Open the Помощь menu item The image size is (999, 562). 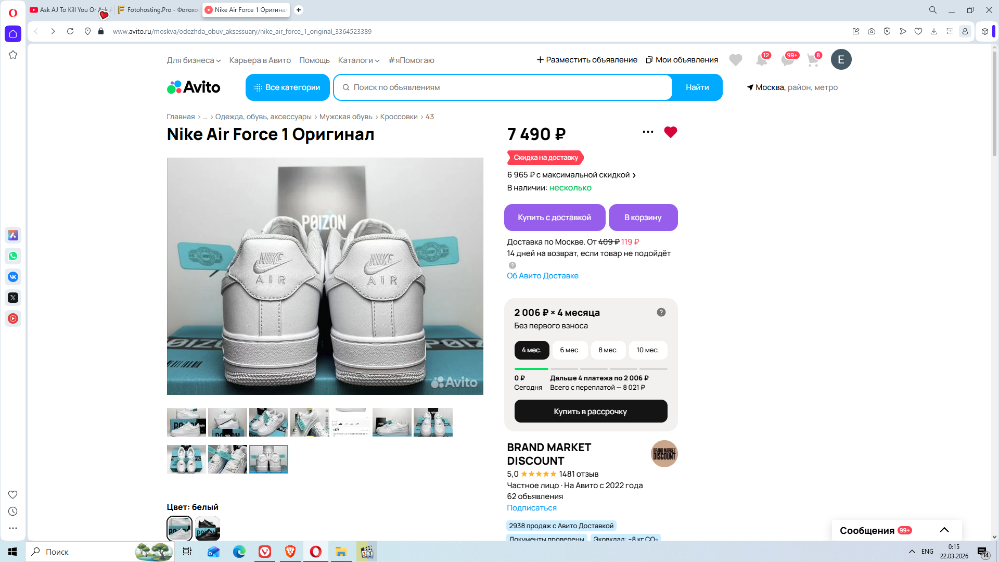click(x=314, y=60)
